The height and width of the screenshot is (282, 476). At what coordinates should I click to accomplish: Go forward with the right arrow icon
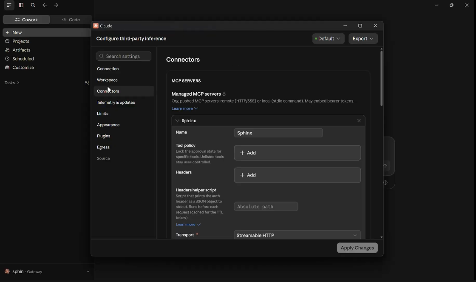tap(56, 5)
